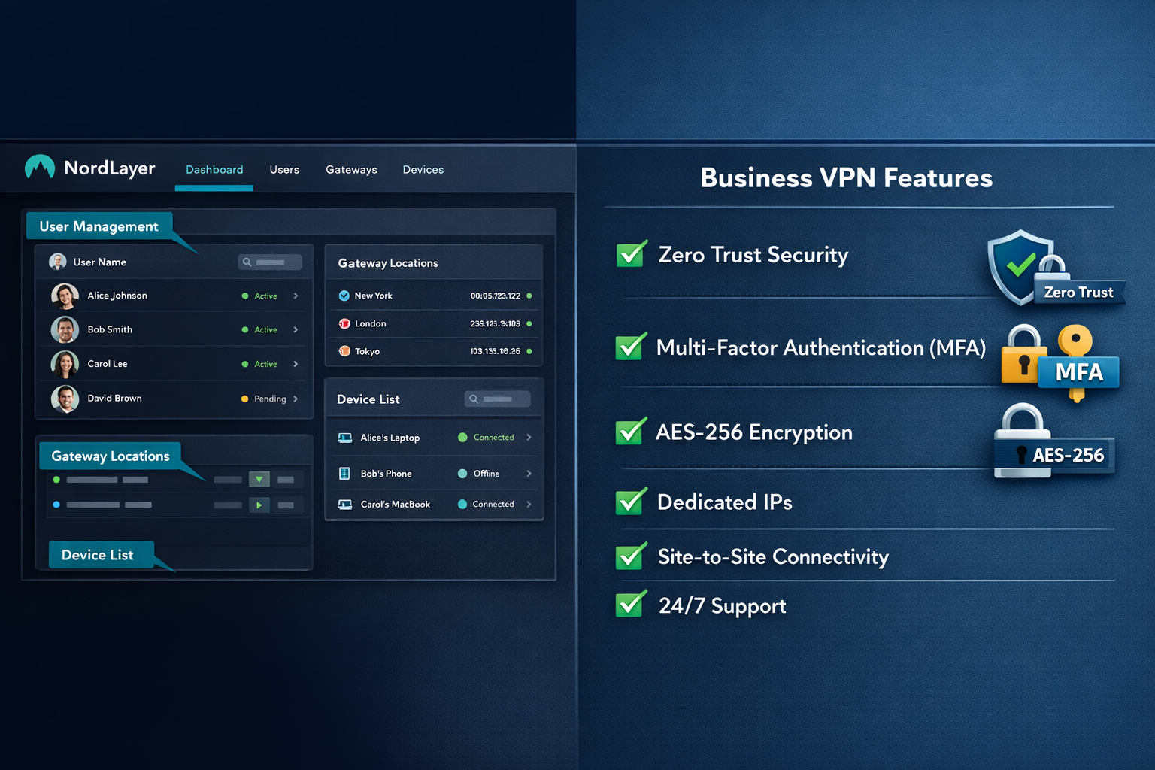Click the green down-arrow dropdown button
Viewport: 1155px width, 770px height.
tap(259, 479)
